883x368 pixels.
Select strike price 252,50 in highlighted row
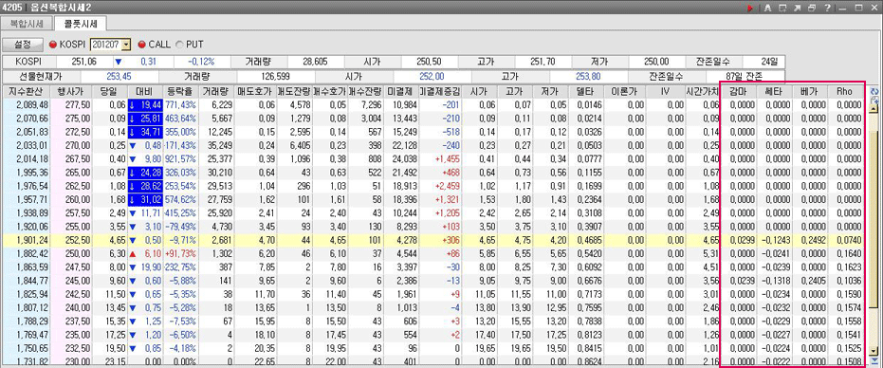tap(71, 240)
